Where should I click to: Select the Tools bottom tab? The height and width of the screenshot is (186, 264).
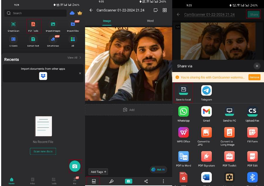coord(54,181)
